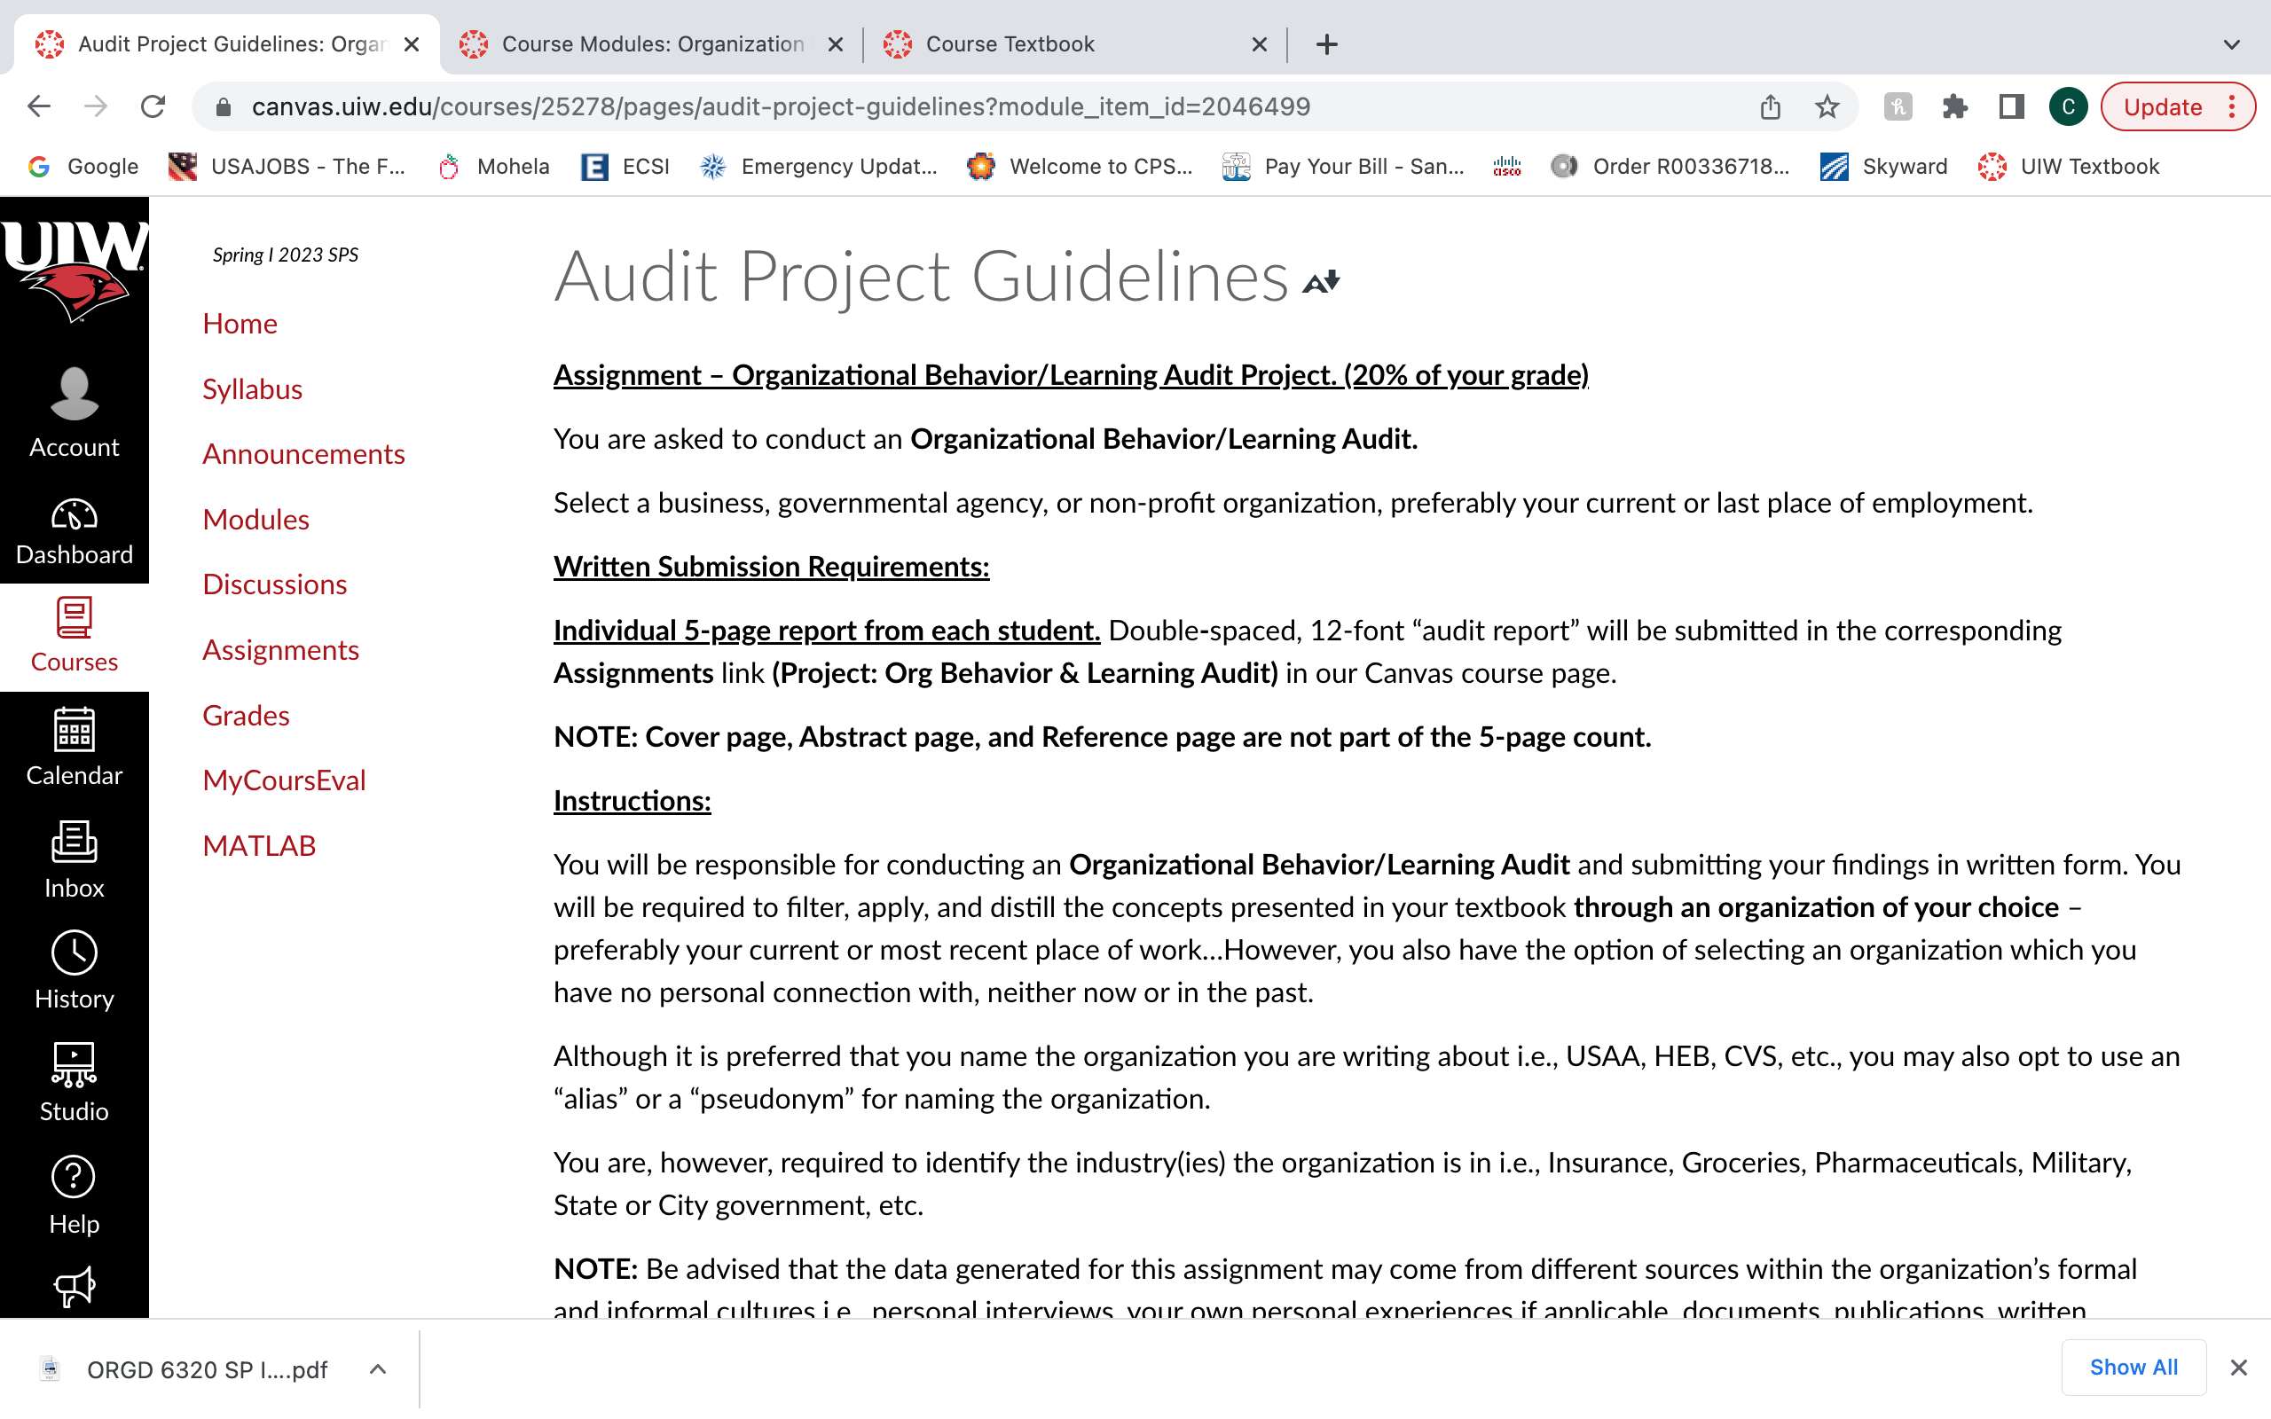Open the ECSI bookmark

pos(625,166)
